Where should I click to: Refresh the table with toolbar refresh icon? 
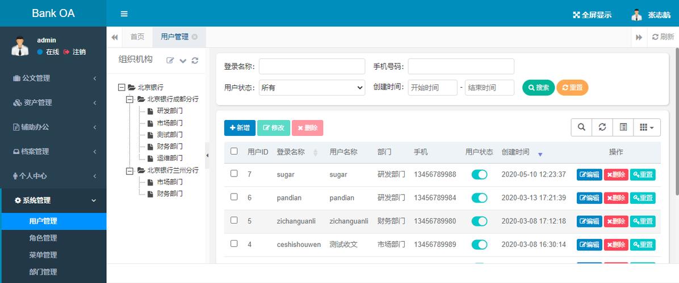click(x=602, y=127)
